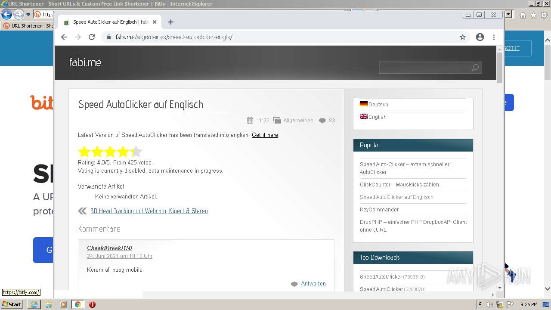Go back in the Chrome window

[x=64, y=37]
